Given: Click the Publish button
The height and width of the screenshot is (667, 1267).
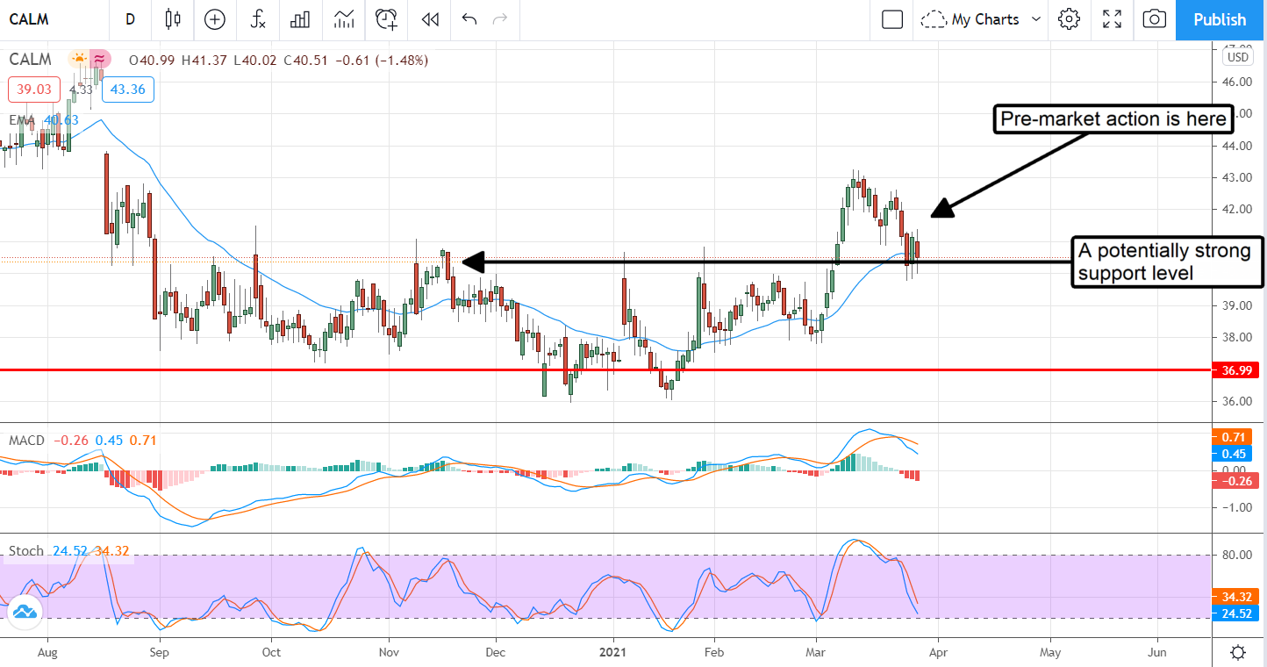Looking at the screenshot, I should pyautogui.click(x=1219, y=19).
